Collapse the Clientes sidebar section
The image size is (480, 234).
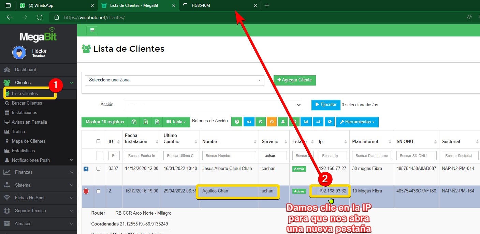(38, 82)
